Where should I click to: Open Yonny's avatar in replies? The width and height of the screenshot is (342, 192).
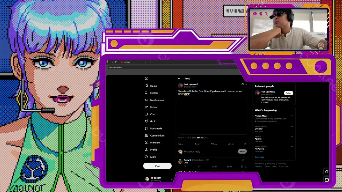pyautogui.click(x=180, y=161)
